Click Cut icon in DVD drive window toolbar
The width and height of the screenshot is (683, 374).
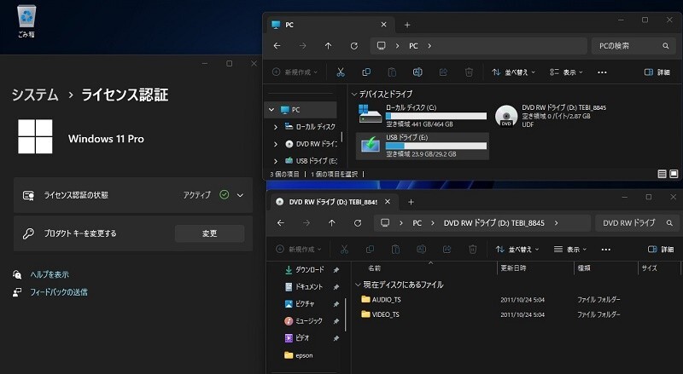pyautogui.click(x=344, y=249)
